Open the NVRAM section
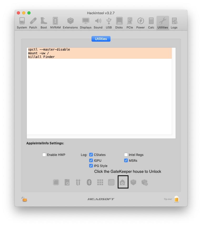The width and height of the screenshot is (202, 226). tap(55, 23)
